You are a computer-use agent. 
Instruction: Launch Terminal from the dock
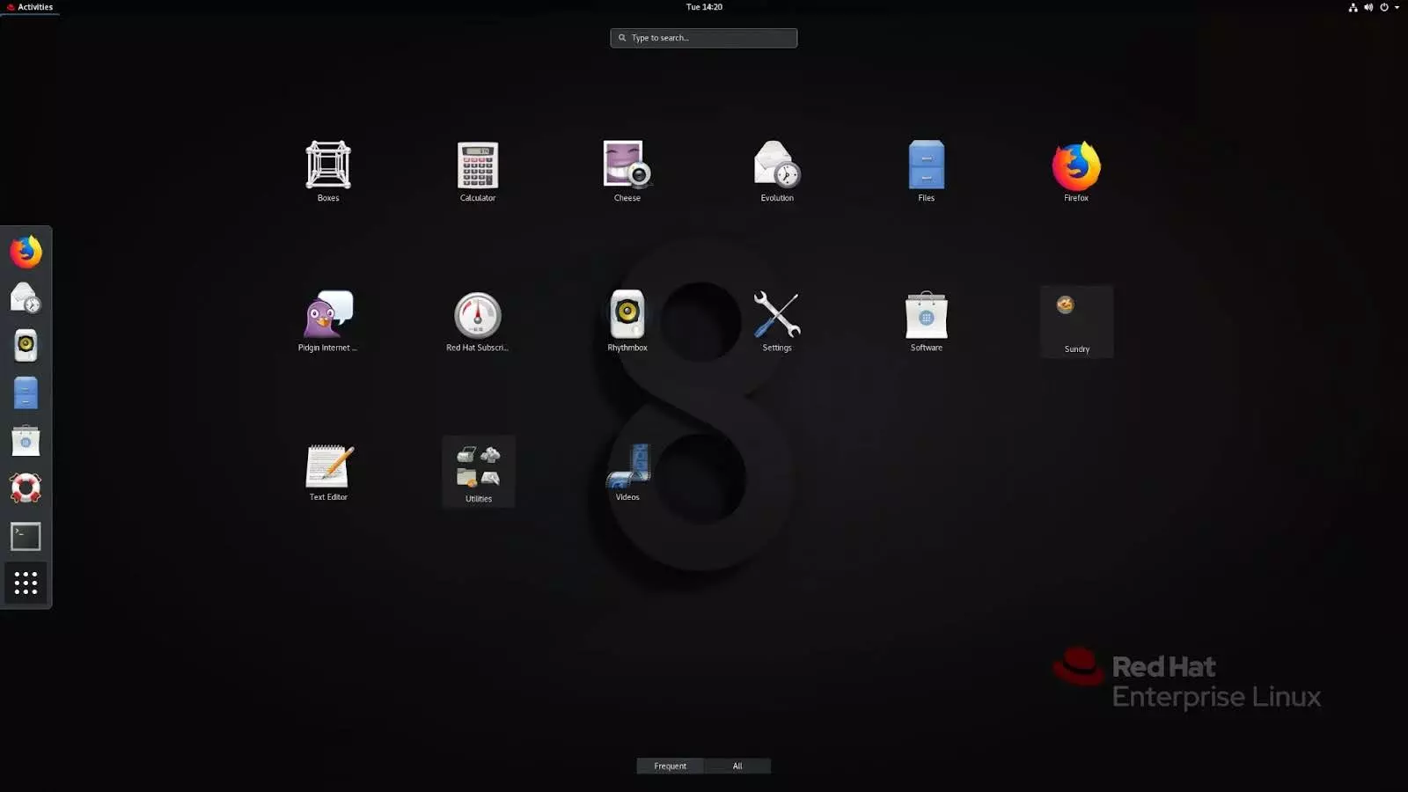pyautogui.click(x=26, y=536)
